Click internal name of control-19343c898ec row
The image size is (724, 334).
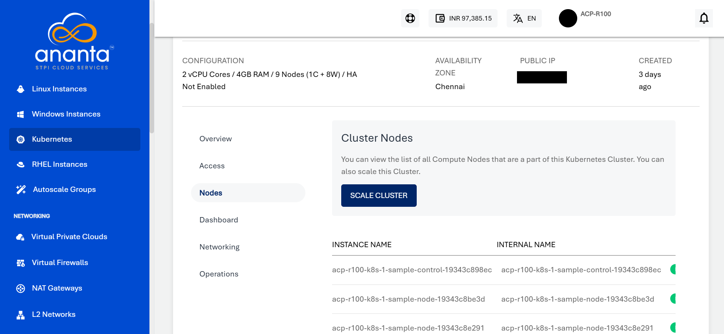click(581, 270)
